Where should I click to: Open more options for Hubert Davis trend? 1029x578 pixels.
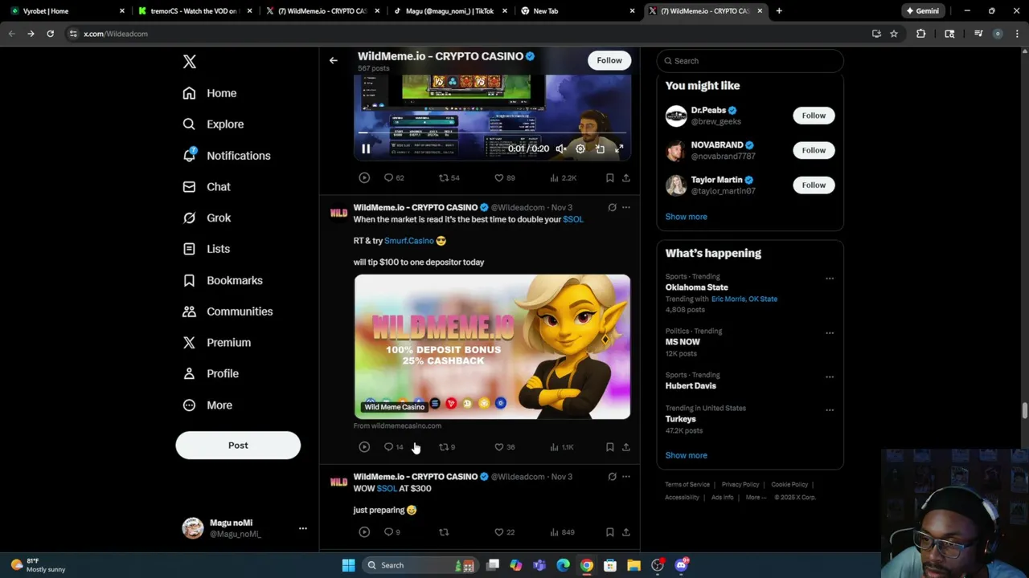[830, 377]
